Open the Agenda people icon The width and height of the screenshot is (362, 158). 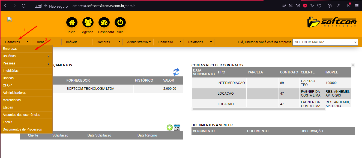click(88, 23)
